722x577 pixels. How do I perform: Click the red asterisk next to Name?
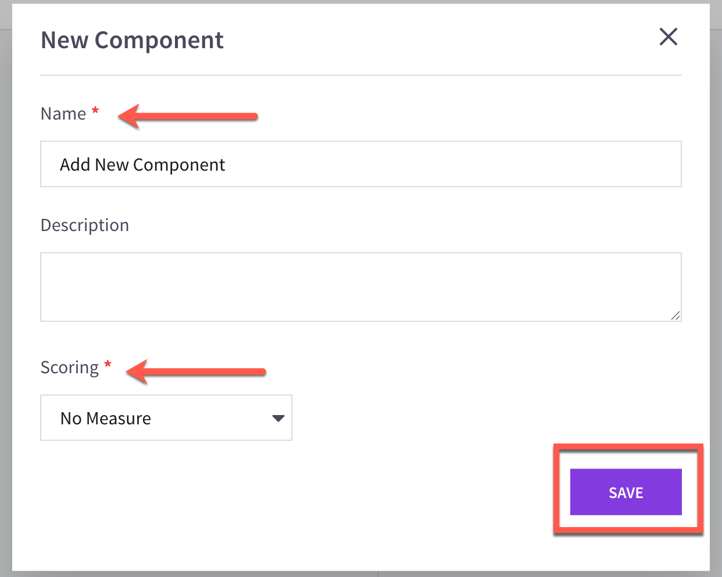coord(95,110)
